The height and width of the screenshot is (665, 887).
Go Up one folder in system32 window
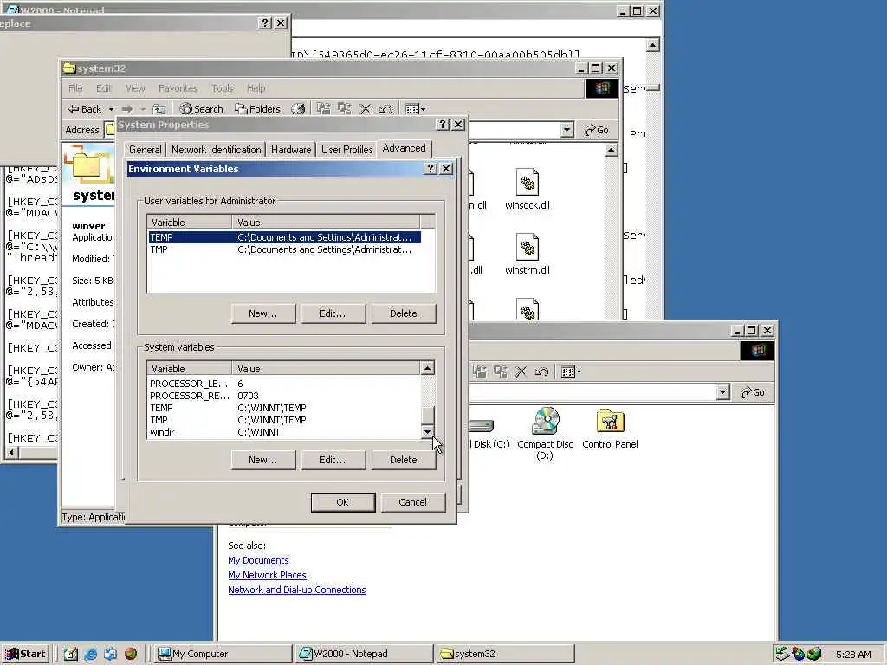pyautogui.click(x=159, y=109)
